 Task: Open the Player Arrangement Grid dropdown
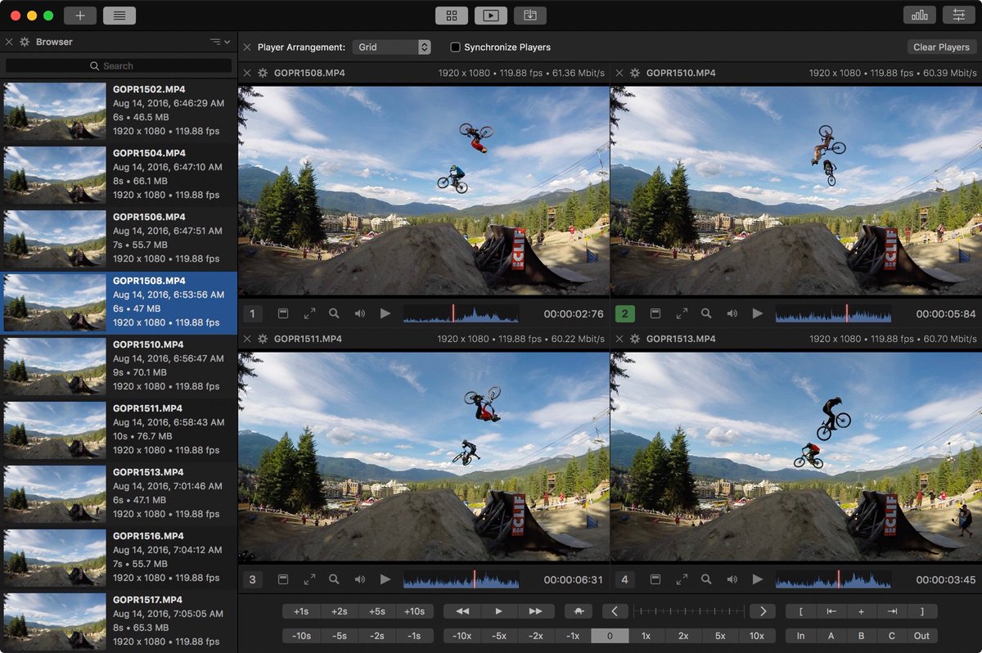[391, 47]
